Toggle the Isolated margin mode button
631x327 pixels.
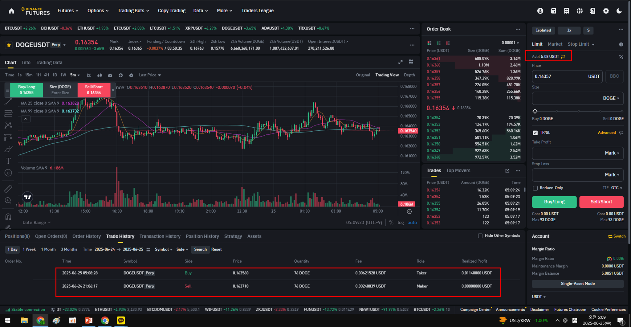(543, 30)
